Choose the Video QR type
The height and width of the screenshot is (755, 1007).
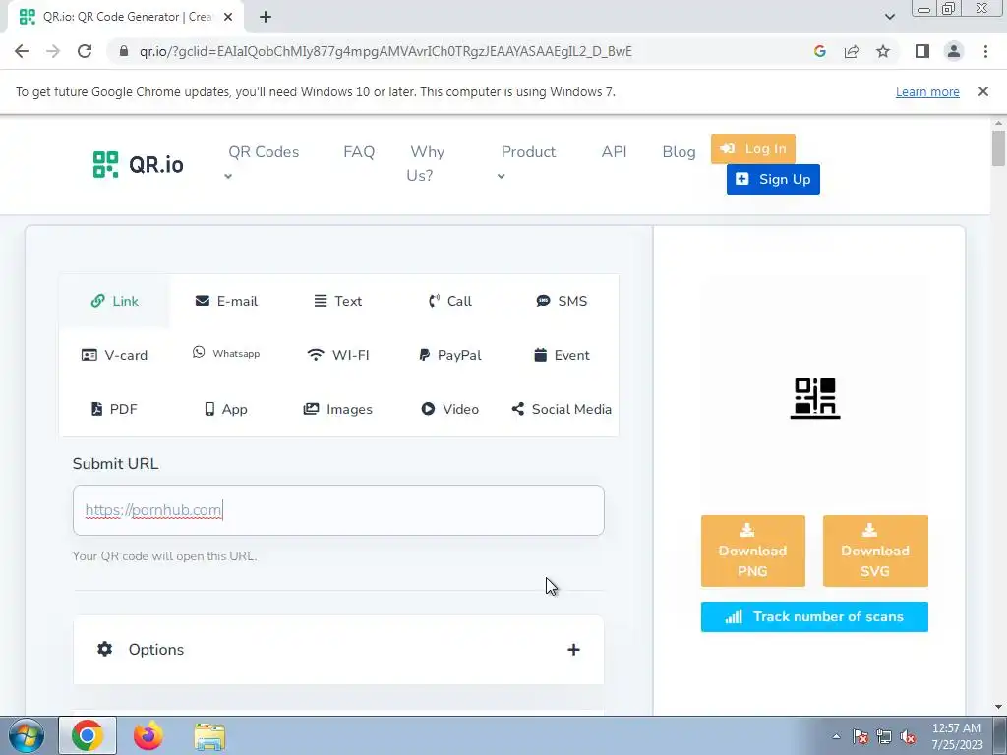450,409
